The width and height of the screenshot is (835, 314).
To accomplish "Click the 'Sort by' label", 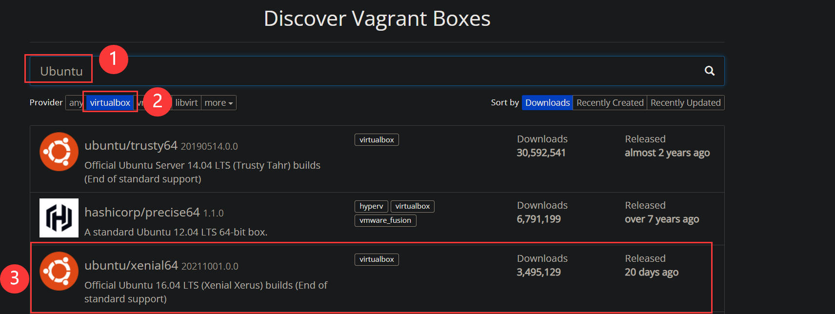I will click(x=505, y=102).
